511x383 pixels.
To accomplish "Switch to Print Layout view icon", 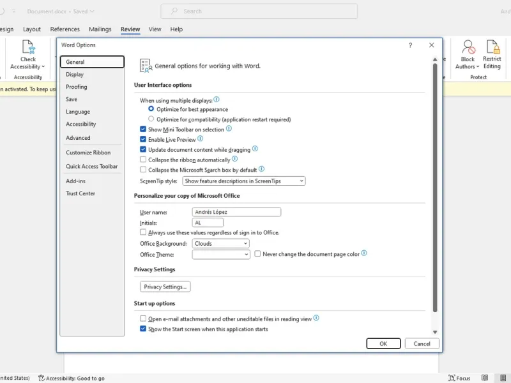I will (503, 378).
